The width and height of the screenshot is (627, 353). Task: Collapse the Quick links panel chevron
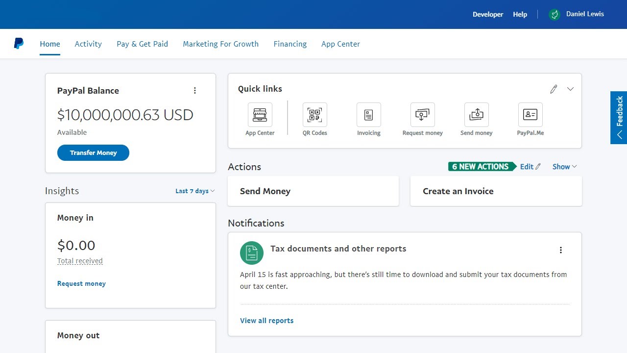570,89
